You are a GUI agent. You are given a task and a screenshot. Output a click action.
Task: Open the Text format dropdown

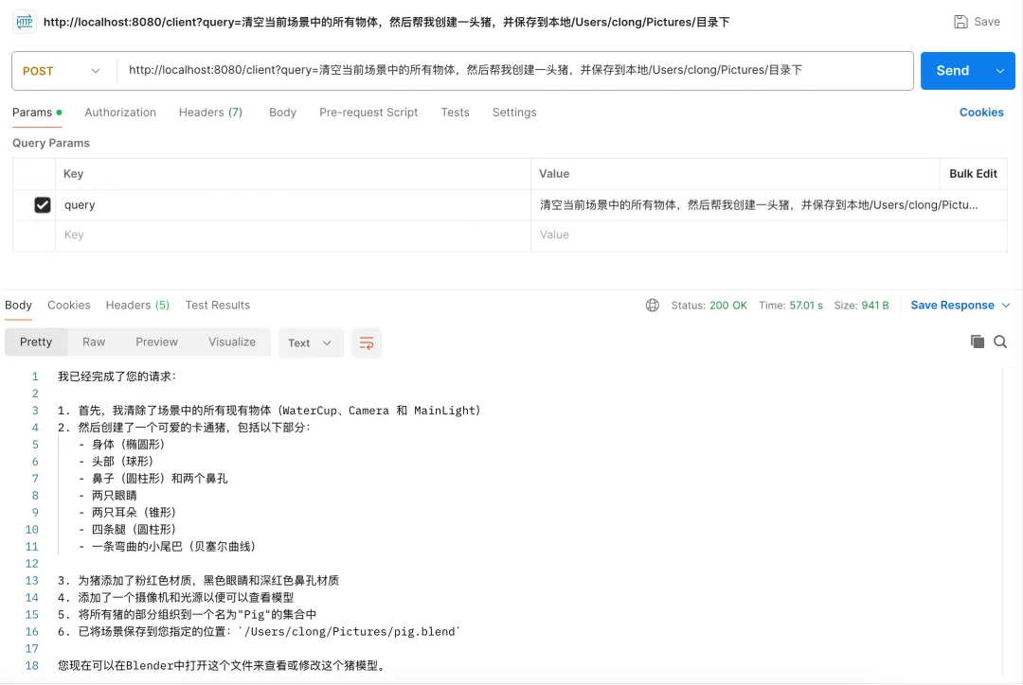click(310, 342)
